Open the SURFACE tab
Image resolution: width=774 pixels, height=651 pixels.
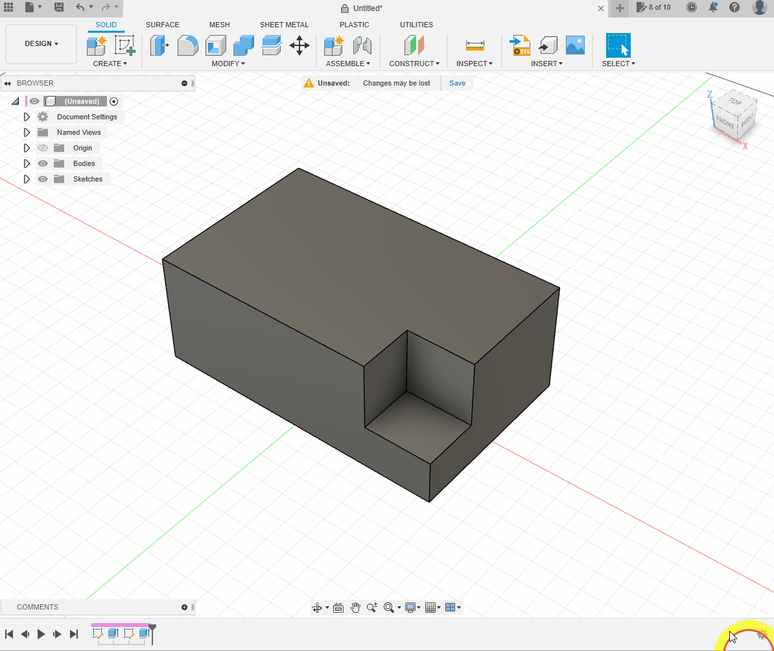[162, 25]
